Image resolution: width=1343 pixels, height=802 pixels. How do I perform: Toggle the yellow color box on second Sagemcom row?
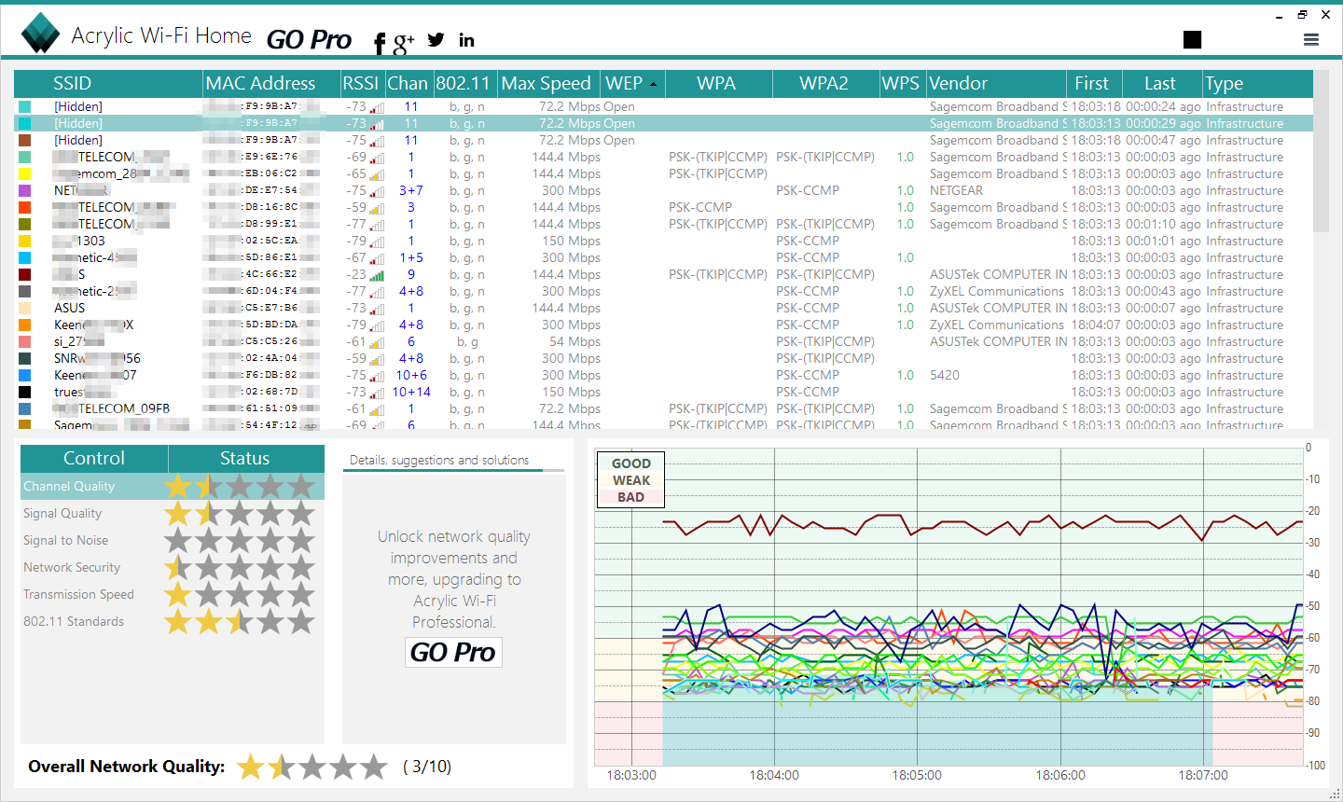25,173
